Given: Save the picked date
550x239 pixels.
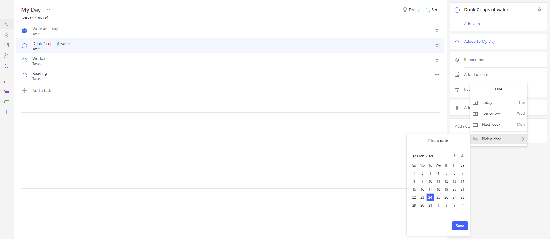Looking at the screenshot, I should coord(460,226).
